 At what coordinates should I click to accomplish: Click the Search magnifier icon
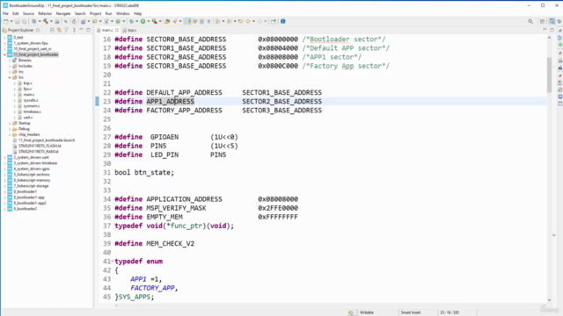tap(530, 21)
